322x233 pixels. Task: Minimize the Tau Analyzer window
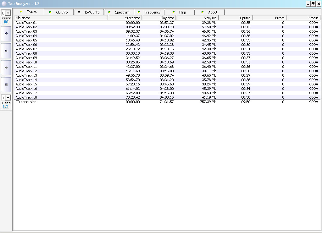click(x=308, y=4)
